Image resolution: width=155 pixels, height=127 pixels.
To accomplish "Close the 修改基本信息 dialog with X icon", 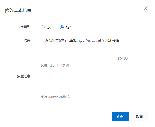I will [146, 8].
